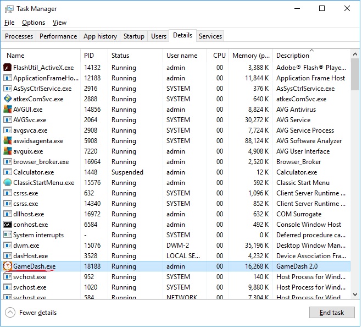Click the ClassicStartMenu.exe shell icon

click(x=8, y=183)
